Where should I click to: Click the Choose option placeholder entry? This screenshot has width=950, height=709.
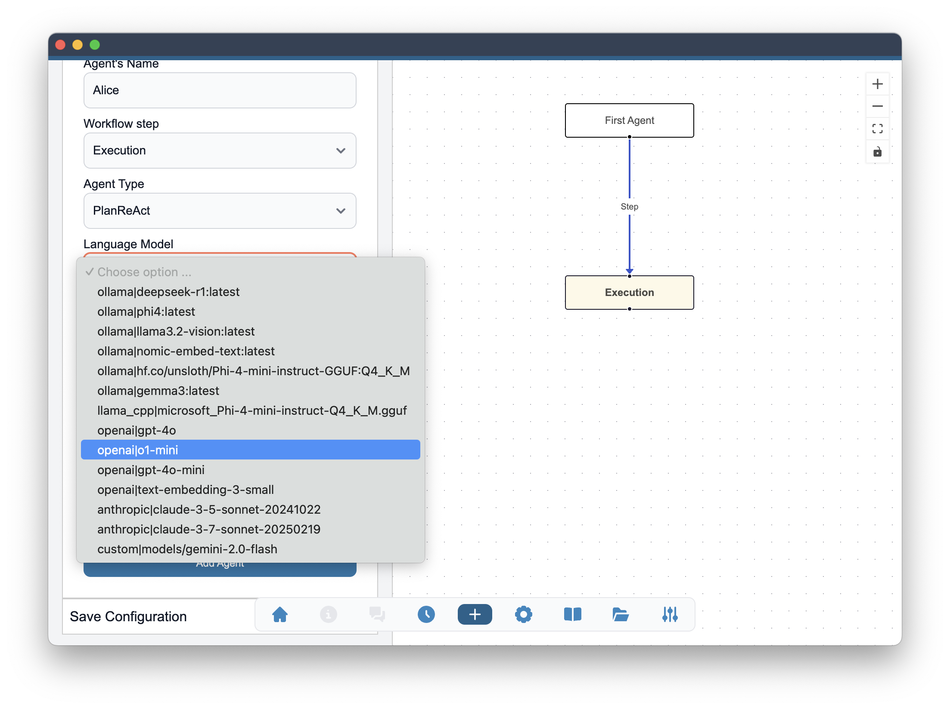[x=251, y=272]
